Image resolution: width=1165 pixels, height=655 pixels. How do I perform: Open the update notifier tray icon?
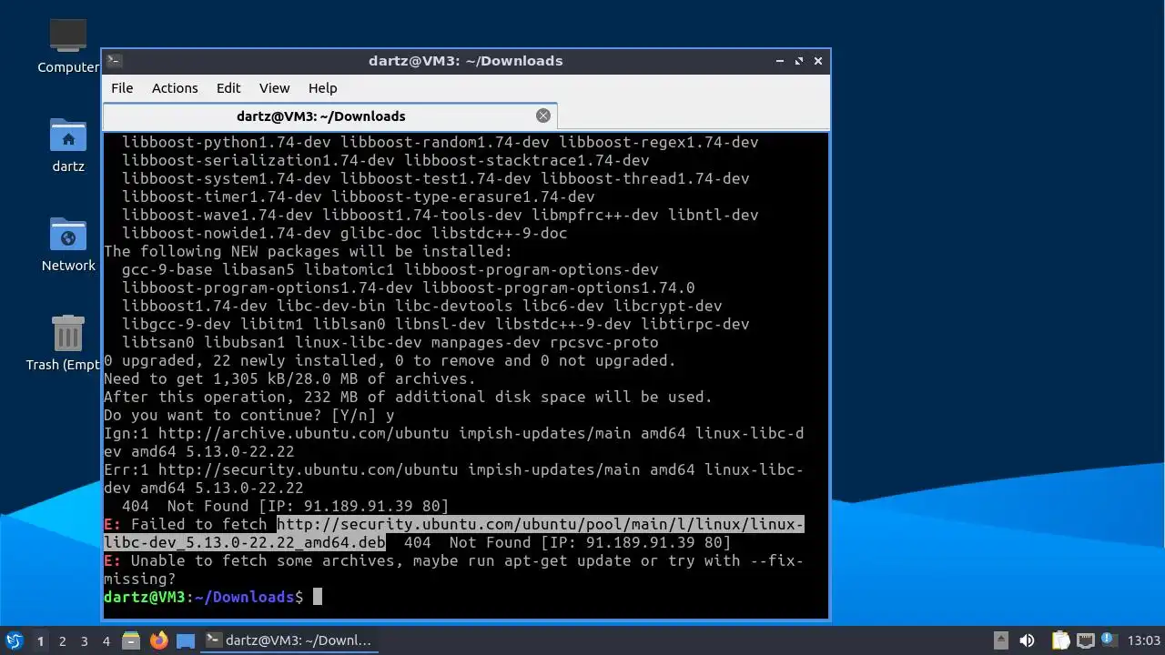click(1109, 640)
